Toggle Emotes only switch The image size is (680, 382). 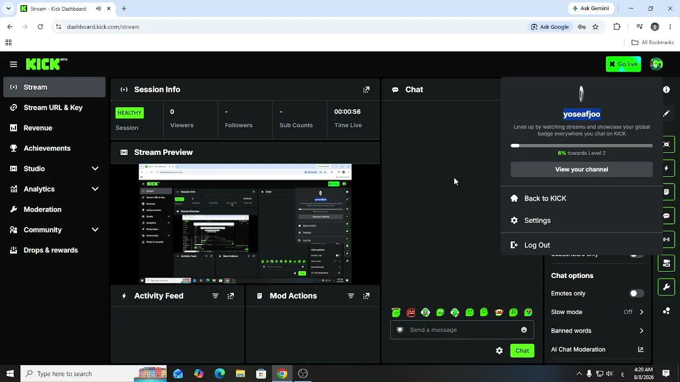pyautogui.click(x=636, y=293)
